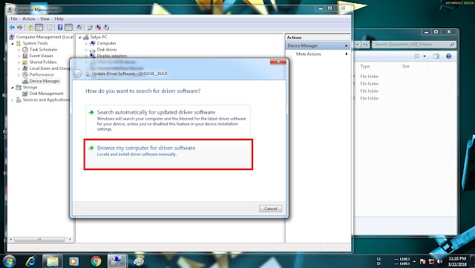This screenshot has width=475, height=268.
Task: Sort Explorer list by Type column
Action: click(365, 66)
